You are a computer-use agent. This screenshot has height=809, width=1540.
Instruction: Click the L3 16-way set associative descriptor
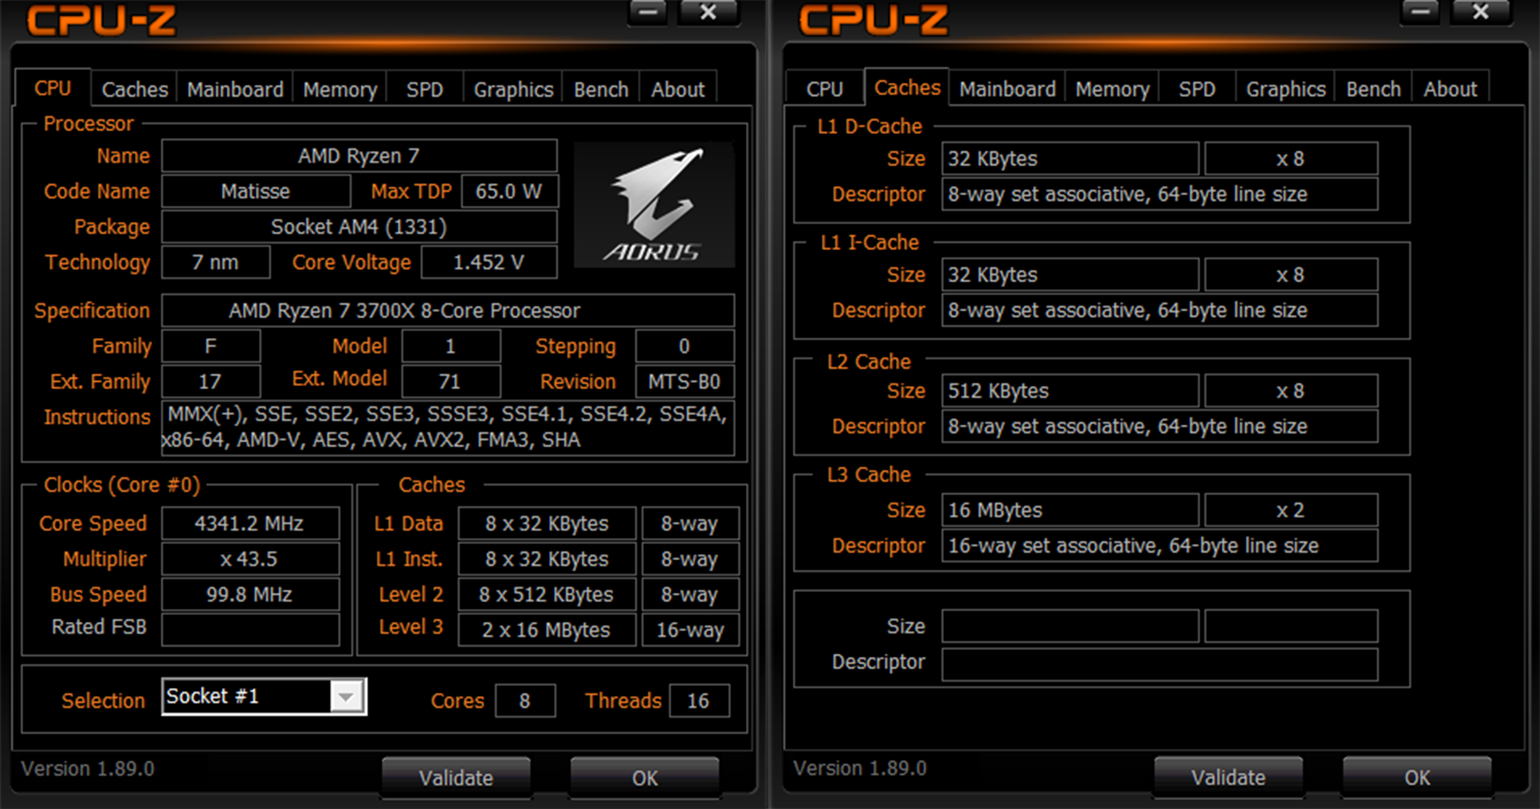1160,545
